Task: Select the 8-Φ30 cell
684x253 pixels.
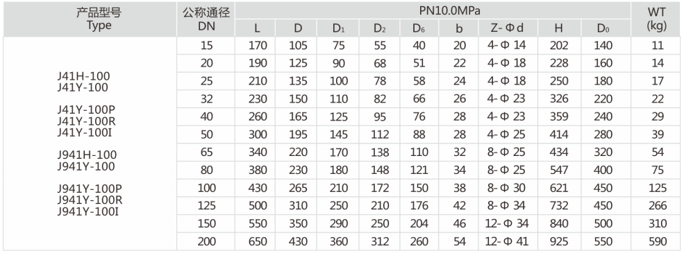Action: (x=507, y=188)
